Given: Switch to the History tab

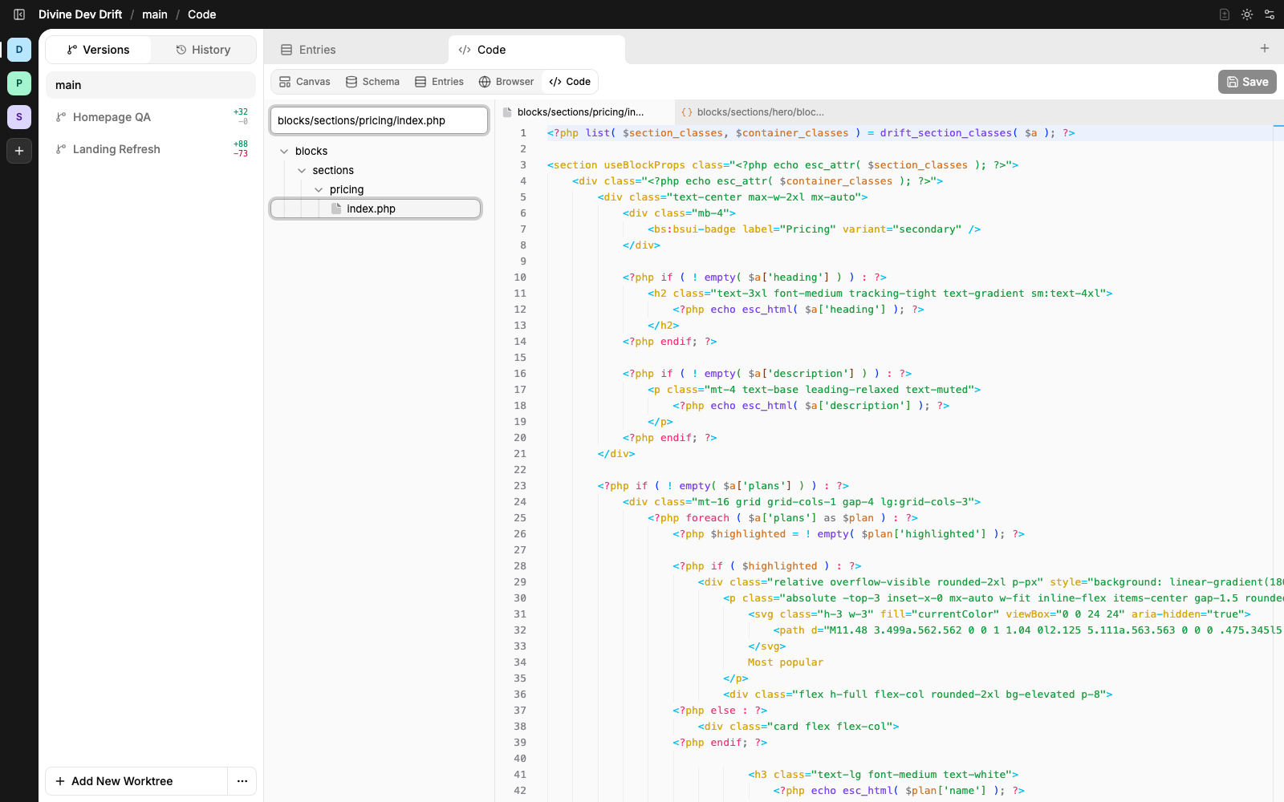Looking at the screenshot, I should [203, 50].
